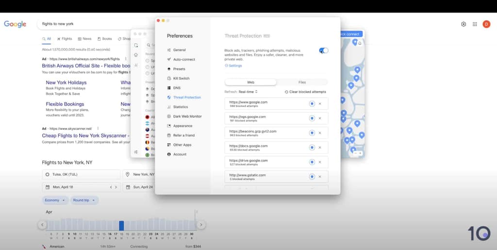Open General preferences in sidebar

click(180, 50)
